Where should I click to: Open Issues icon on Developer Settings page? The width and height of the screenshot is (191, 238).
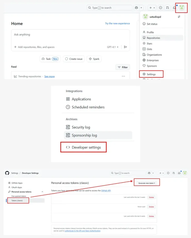(168, 173)
